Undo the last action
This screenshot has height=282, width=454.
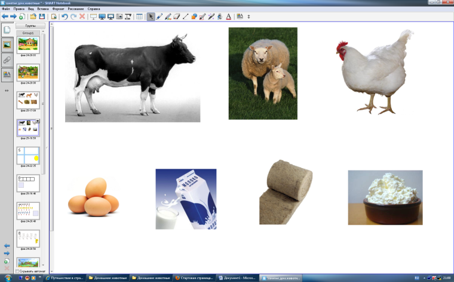[65, 17]
